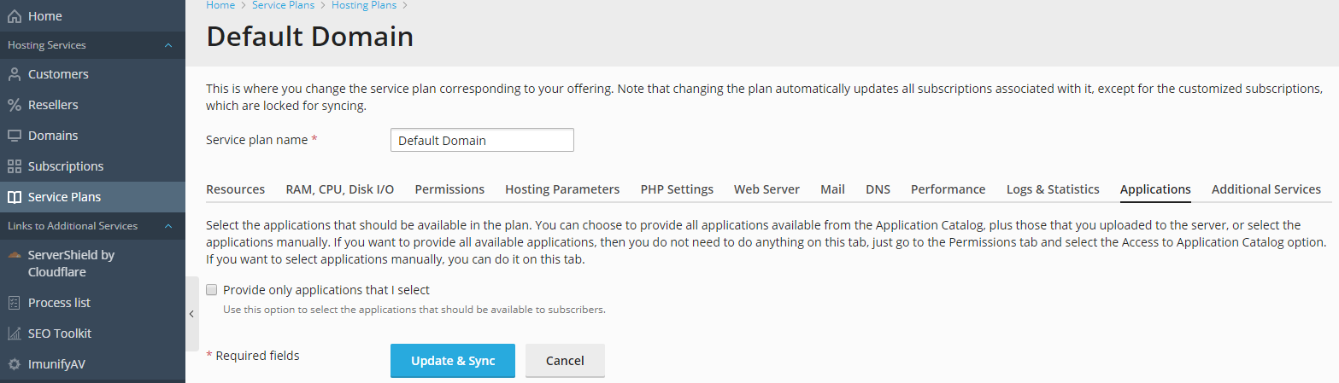Click the Home icon in sidebar
Screen dimensions: 1339x383
pyautogui.click(x=15, y=16)
